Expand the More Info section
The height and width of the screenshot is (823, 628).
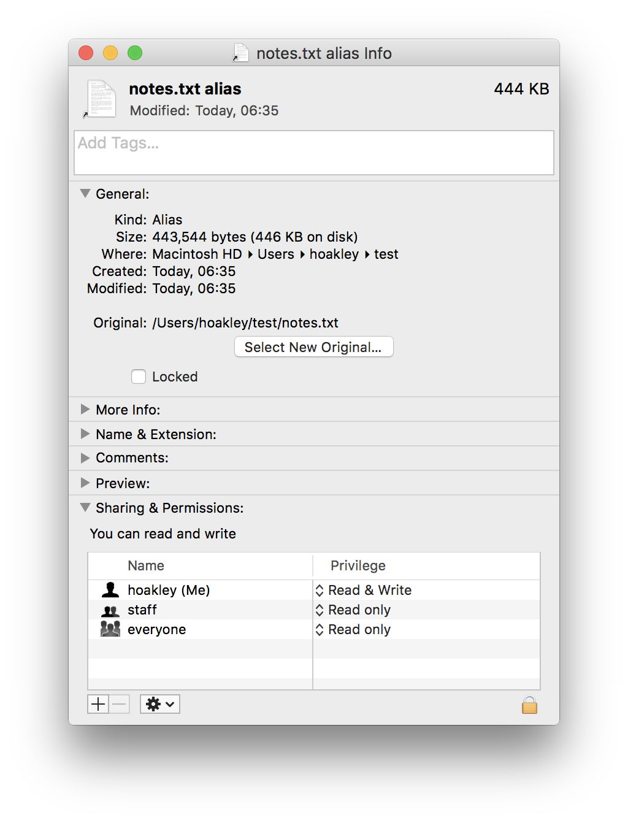pos(85,409)
